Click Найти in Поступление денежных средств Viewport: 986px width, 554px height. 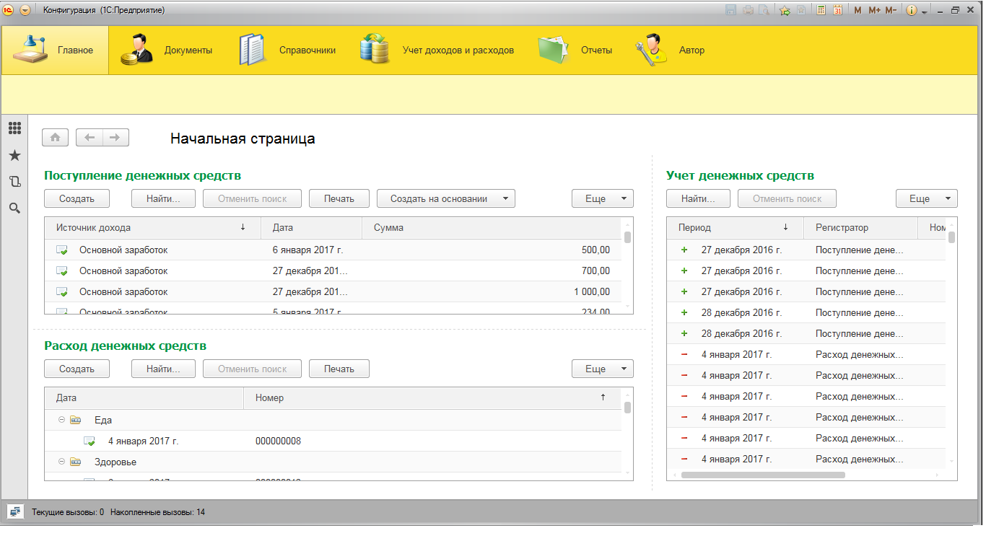point(163,198)
